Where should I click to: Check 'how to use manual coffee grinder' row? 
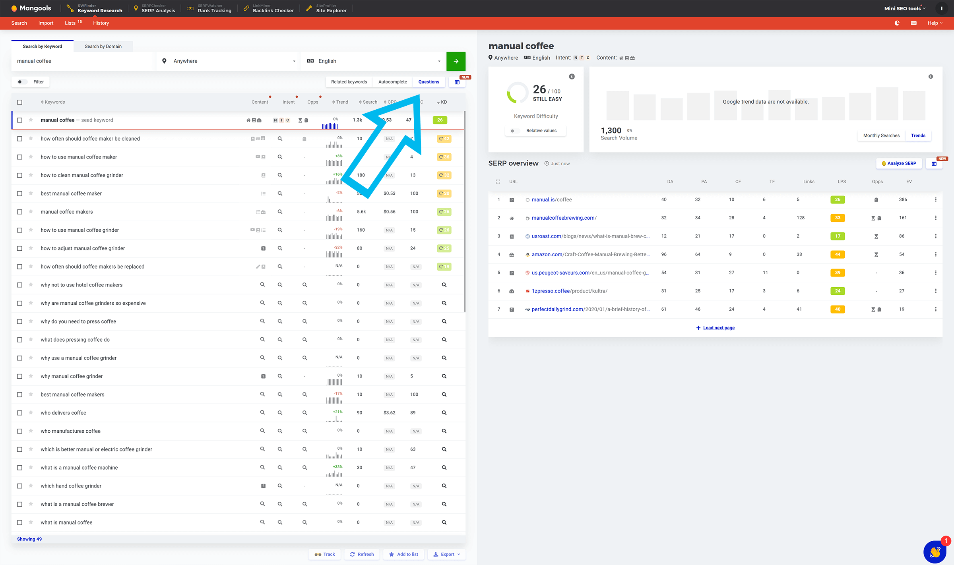click(19, 230)
